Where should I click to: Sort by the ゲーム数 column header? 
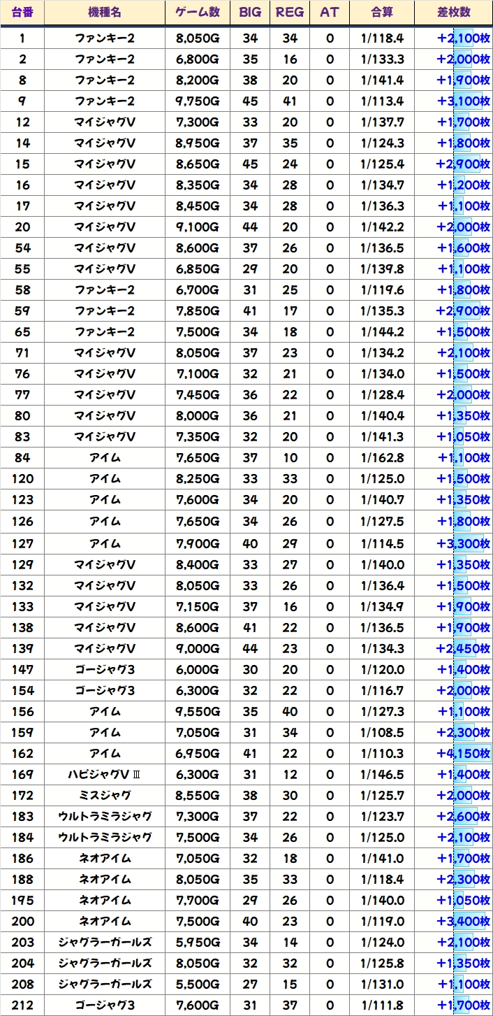(198, 13)
